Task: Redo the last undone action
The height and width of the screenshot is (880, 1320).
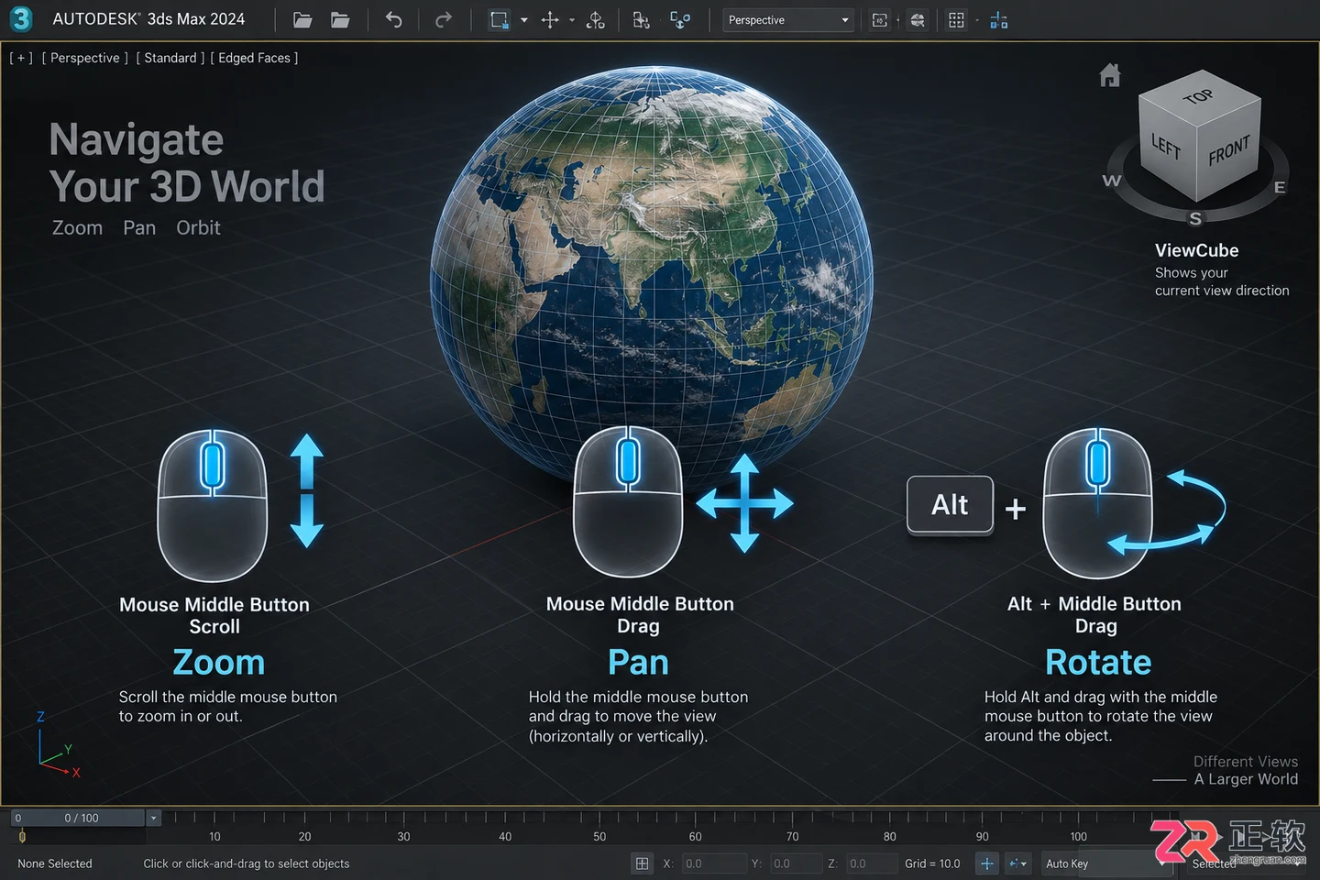Action: pyautogui.click(x=444, y=20)
